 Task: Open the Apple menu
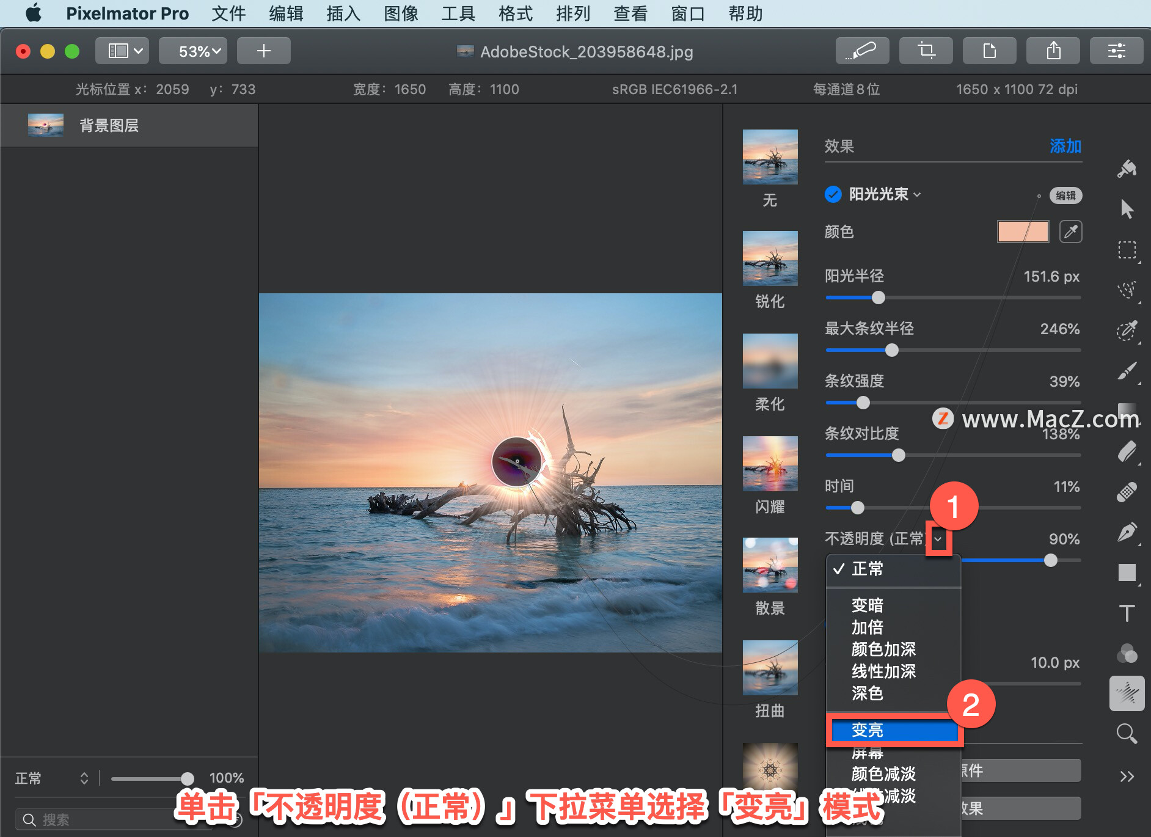pyautogui.click(x=34, y=13)
